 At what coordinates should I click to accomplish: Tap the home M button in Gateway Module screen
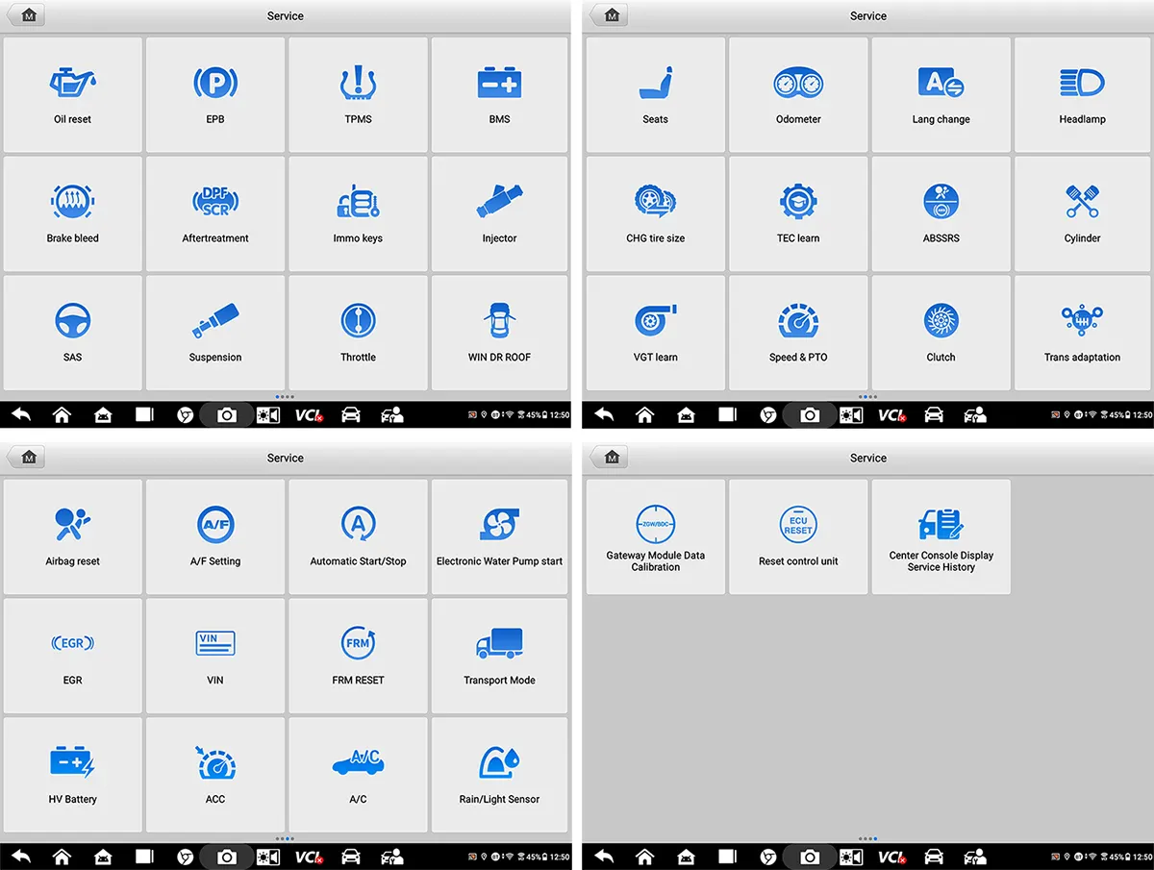(x=610, y=458)
